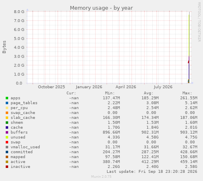
Task: Click the dark green shmem swatch
Action: [7, 123]
